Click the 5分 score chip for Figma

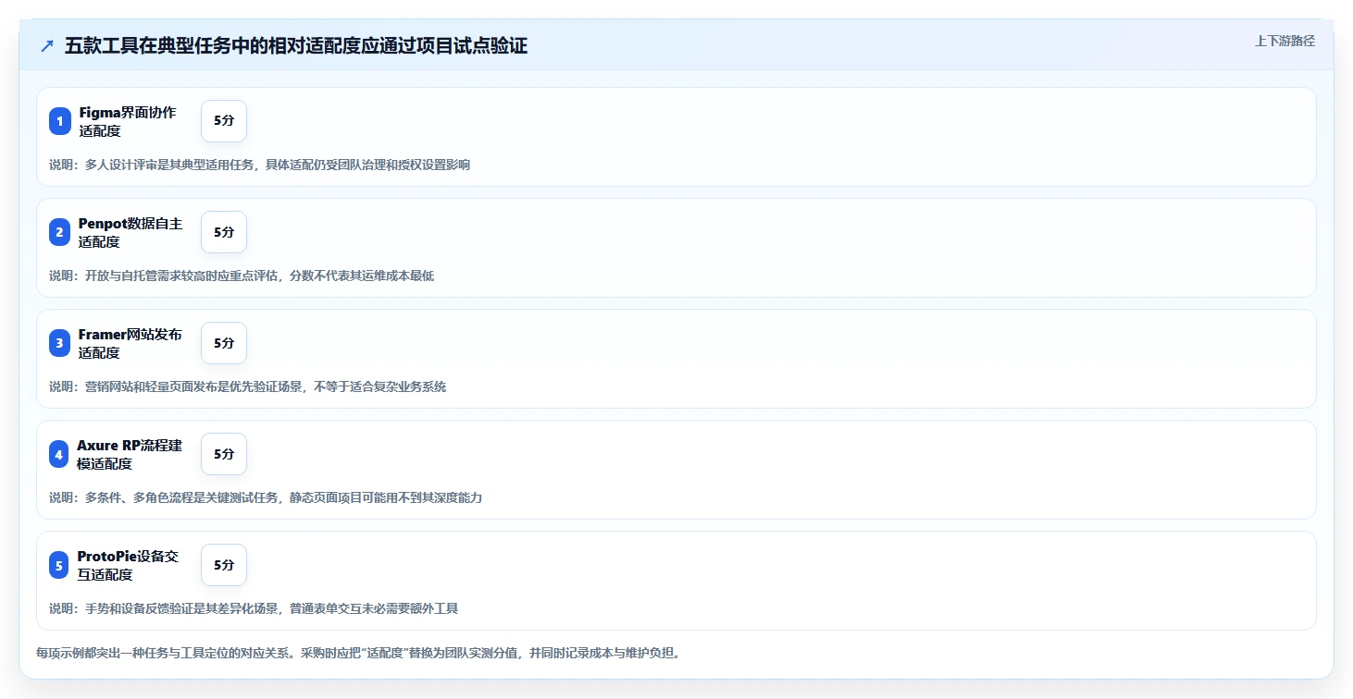(x=224, y=121)
